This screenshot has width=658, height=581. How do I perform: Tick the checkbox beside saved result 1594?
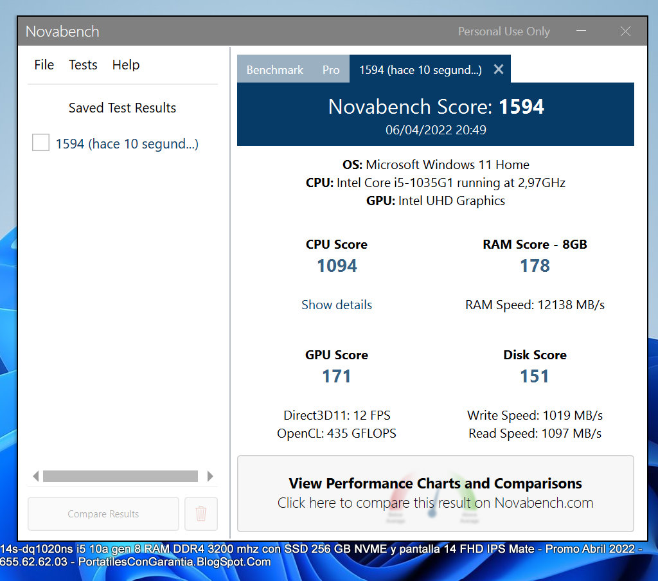[40, 142]
